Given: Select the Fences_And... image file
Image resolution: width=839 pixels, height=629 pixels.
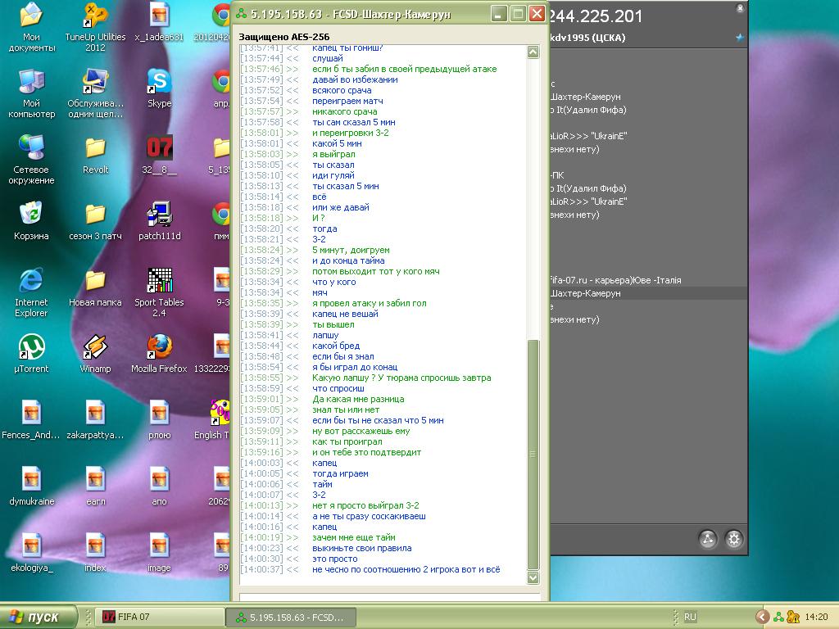Looking at the screenshot, I should 32,420.
